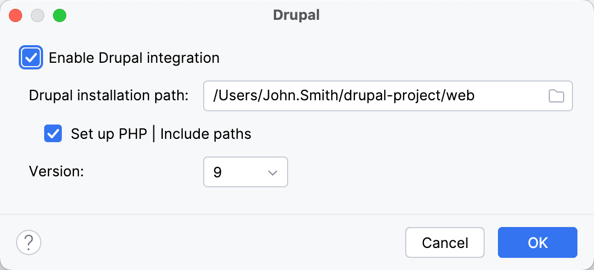Click the 'Set up PHP | Include paths' label

[161, 134]
